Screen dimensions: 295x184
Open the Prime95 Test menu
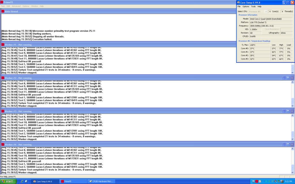pyautogui.click(x=3, y=6)
